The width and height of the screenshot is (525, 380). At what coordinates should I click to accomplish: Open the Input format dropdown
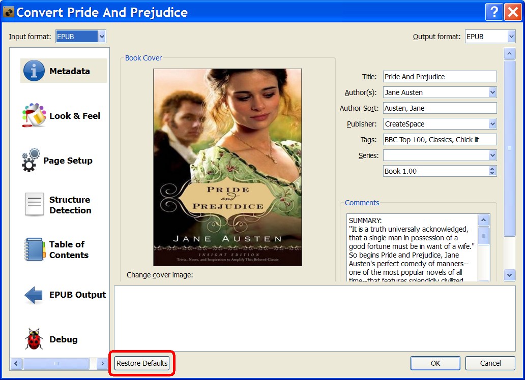(102, 37)
